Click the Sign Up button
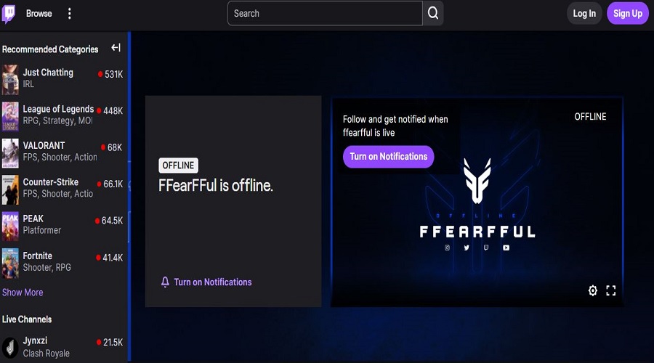654x363 pixels. tap(628, 13)
